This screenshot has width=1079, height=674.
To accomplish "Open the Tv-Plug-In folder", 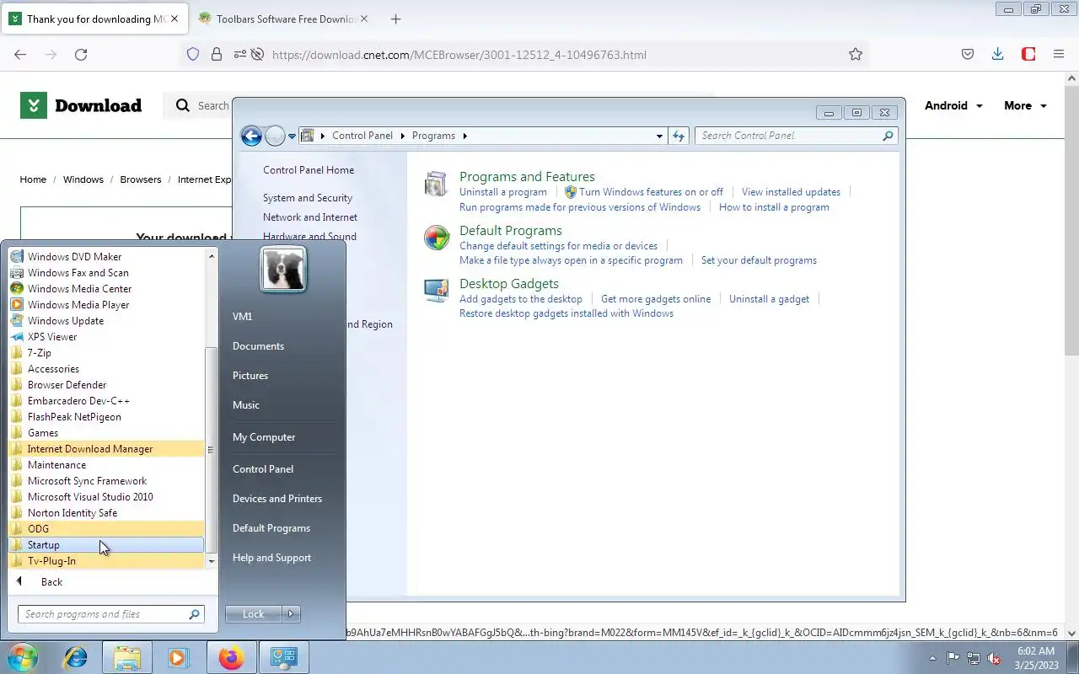I will point(106,561).
